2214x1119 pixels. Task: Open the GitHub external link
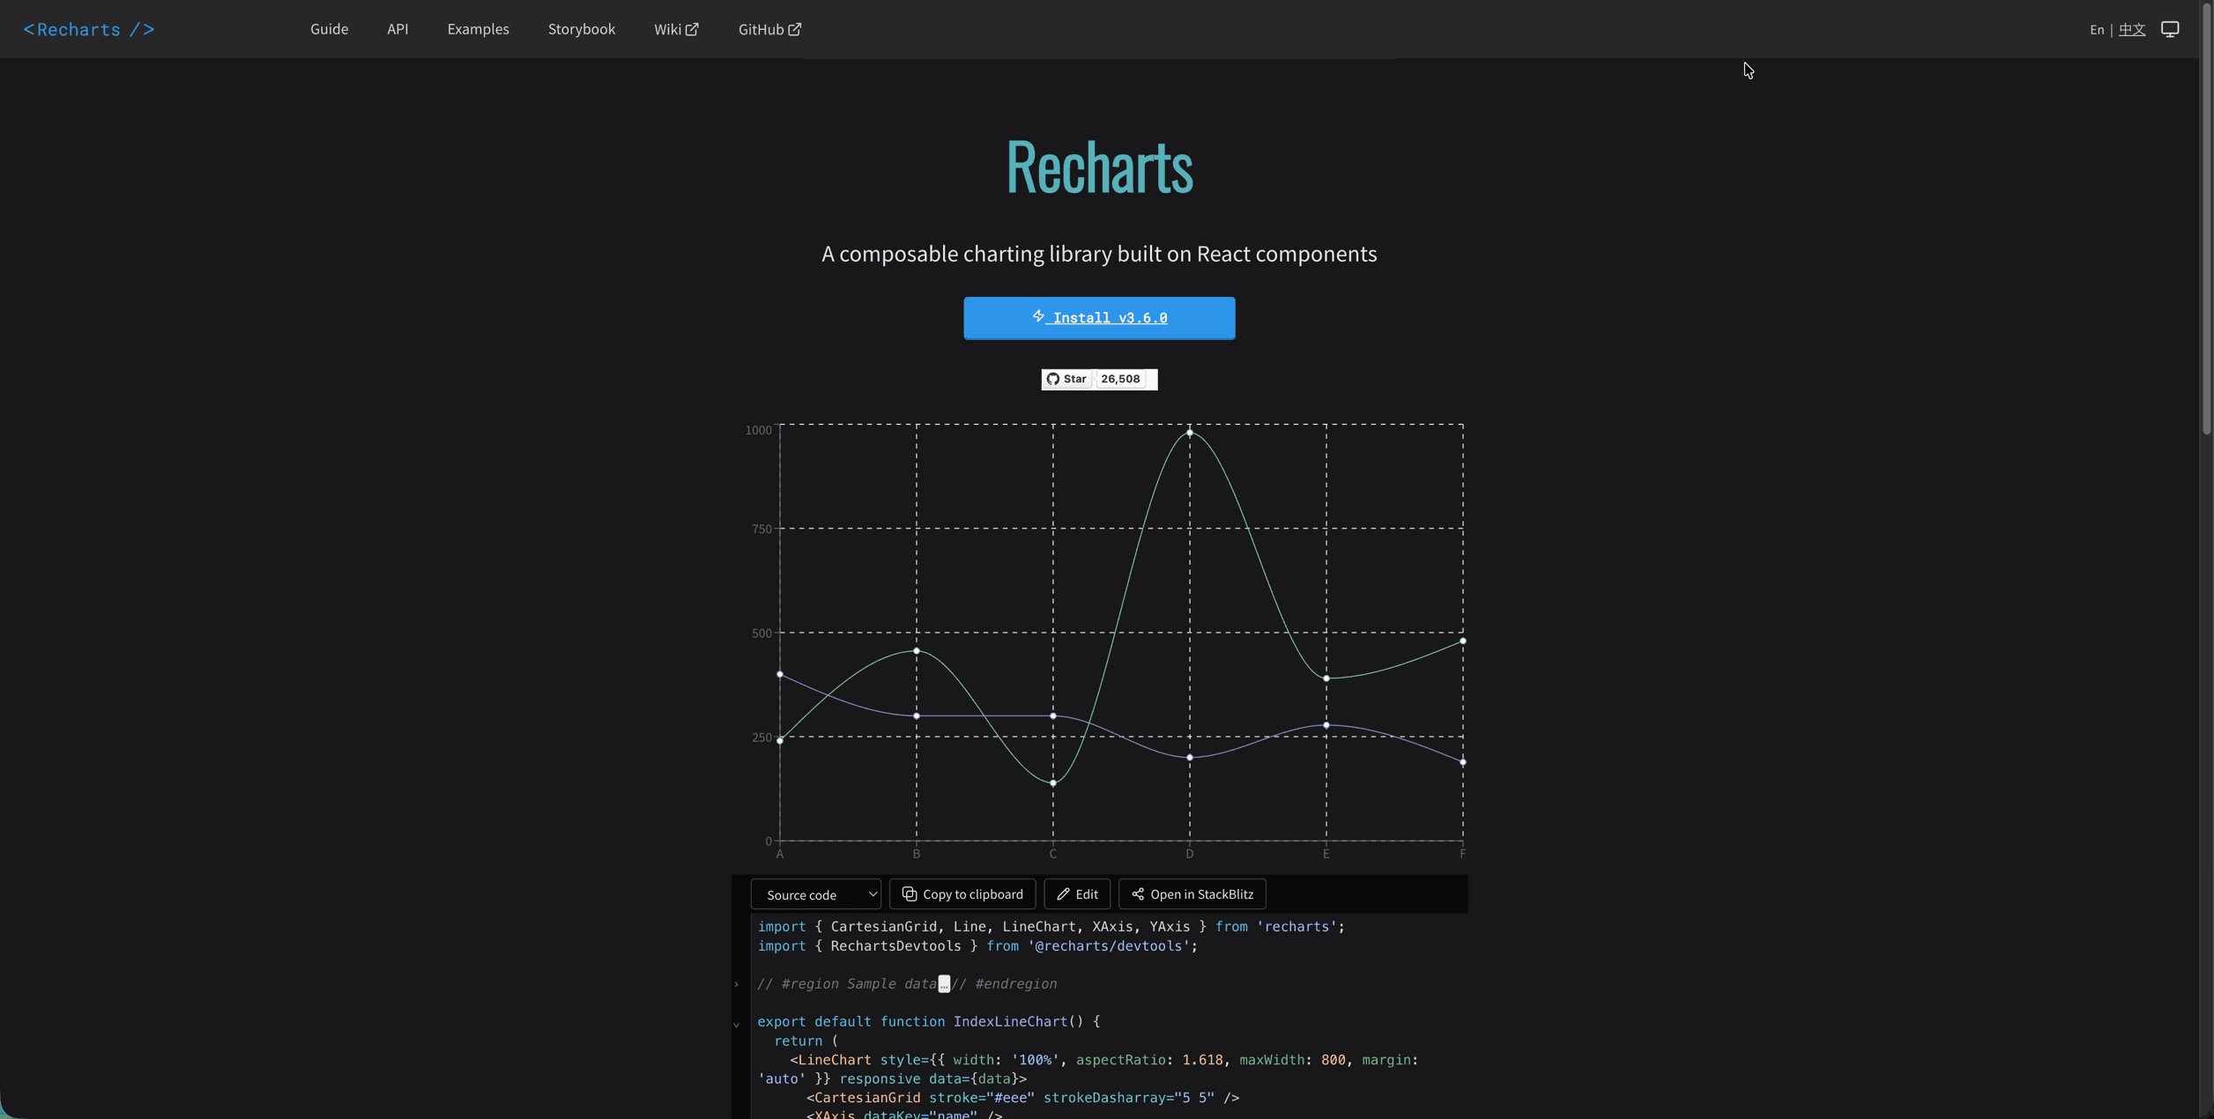[x=769, y=29]
